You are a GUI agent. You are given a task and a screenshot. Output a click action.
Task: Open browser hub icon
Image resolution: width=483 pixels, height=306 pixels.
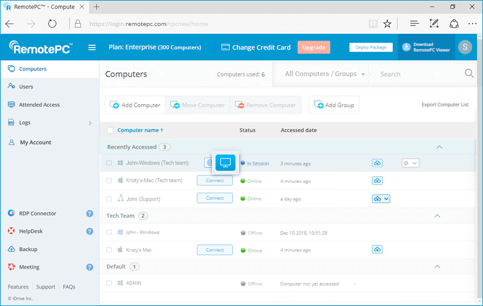coord(415,24)
